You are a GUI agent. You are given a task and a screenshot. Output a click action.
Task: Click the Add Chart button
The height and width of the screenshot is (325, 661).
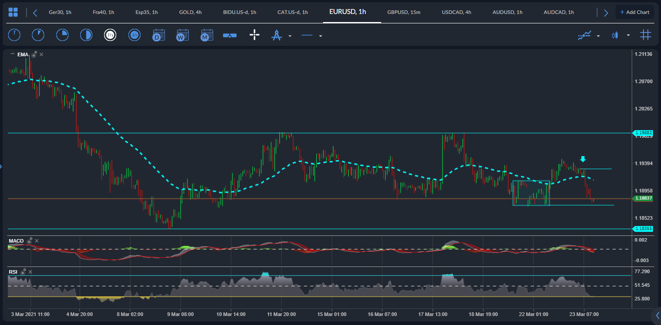pos(635,12)
